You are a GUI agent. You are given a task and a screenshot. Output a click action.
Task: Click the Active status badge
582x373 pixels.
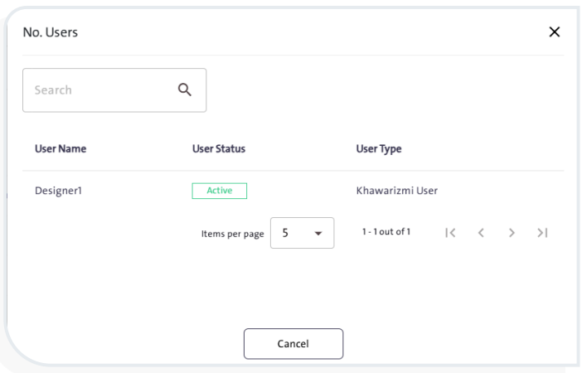click(220, 191)
